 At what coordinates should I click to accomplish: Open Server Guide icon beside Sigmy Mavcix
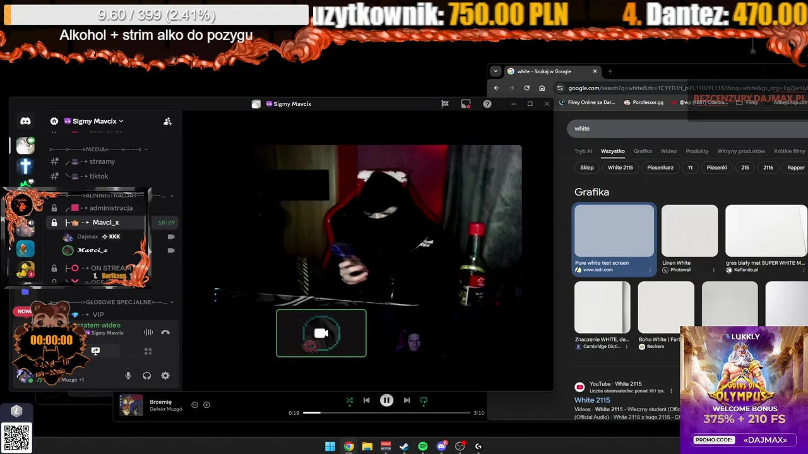click(54, 121)
